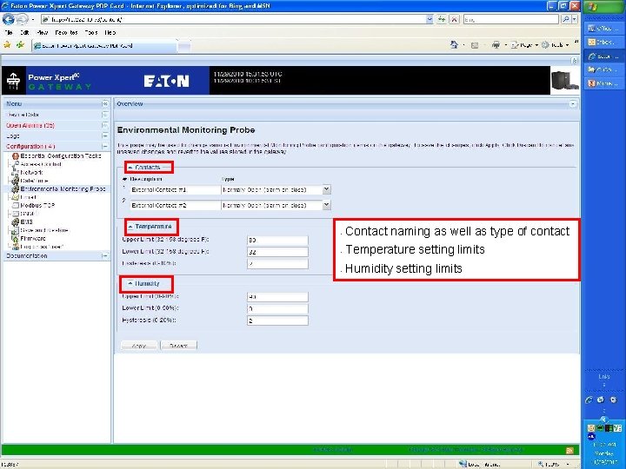
Task: Expand the Logs section
Action: pos(105,136)
